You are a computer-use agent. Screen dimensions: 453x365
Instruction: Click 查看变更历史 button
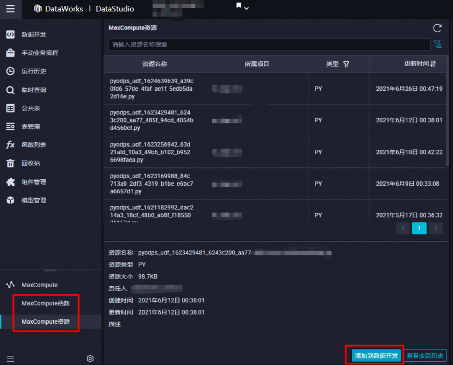(425, 355)
